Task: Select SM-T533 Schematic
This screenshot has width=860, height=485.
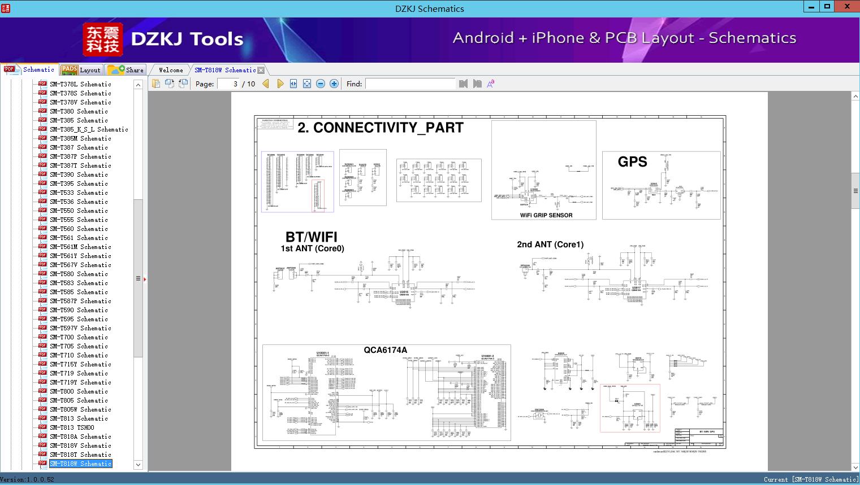Action: coord(79,193)
